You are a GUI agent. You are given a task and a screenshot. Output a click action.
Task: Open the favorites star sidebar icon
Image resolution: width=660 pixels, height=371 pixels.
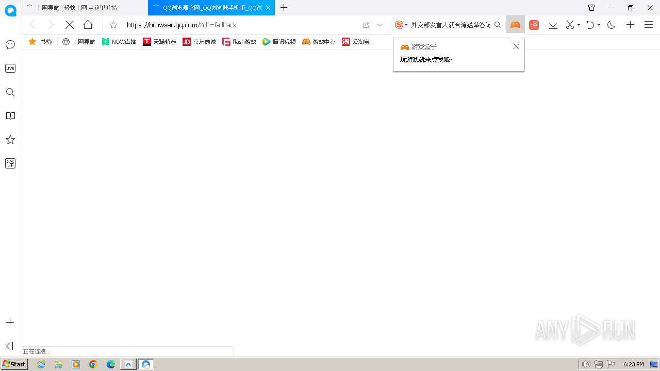coord(10,140)
